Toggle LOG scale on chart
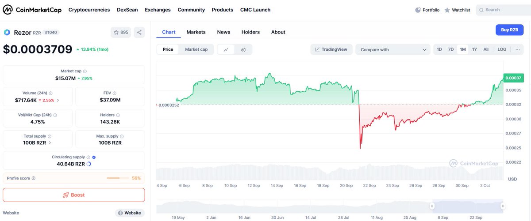The width and height of the screenshot is (531, 221). pyautogui.click(x=502, y=49)
